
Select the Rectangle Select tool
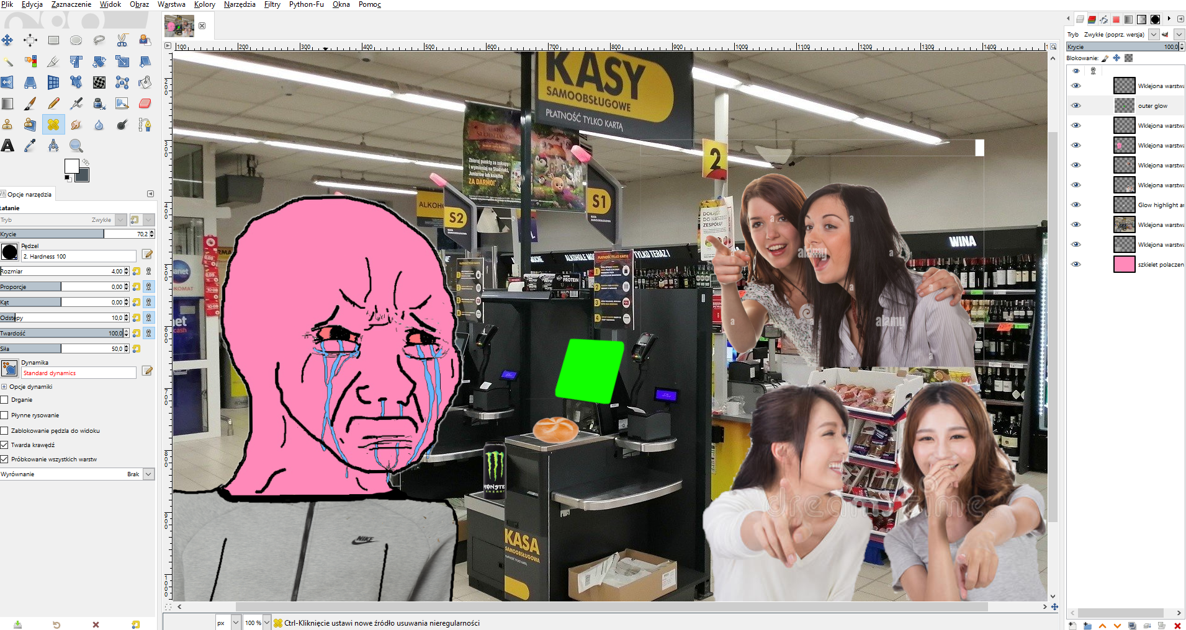coord(53,40)
